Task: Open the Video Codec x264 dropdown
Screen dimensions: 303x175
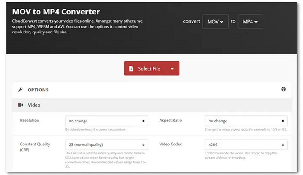Action: point(246,145)
